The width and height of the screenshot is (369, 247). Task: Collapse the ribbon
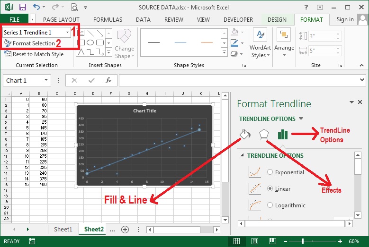(362, 66)
